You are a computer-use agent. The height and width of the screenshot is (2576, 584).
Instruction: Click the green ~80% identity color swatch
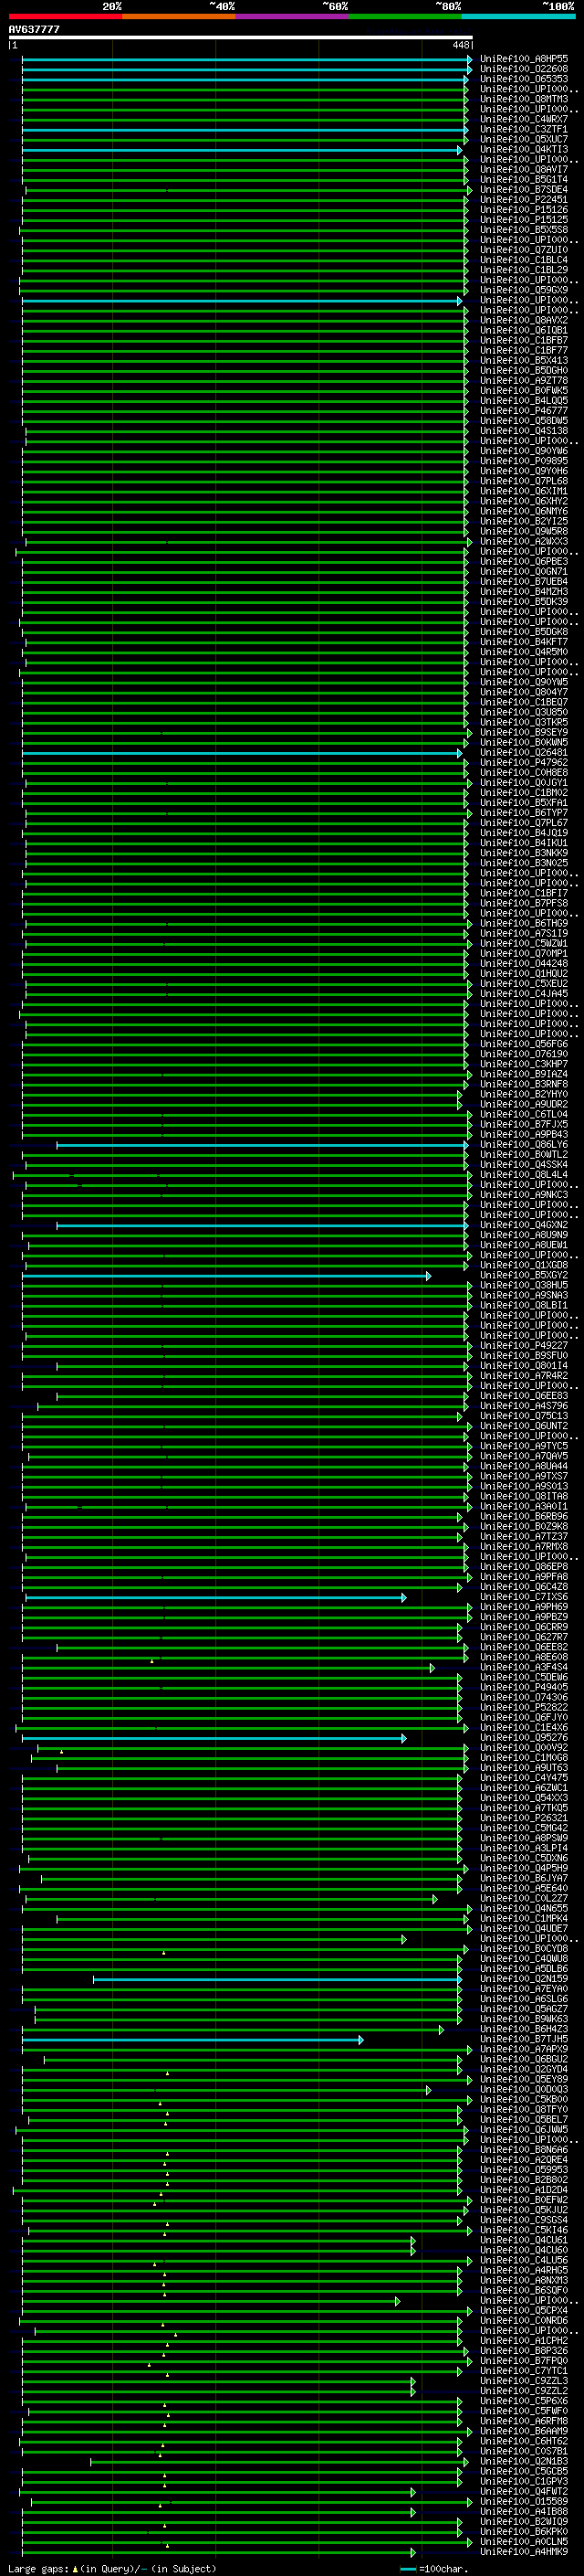pyautogui.click(x=405, y=16)
